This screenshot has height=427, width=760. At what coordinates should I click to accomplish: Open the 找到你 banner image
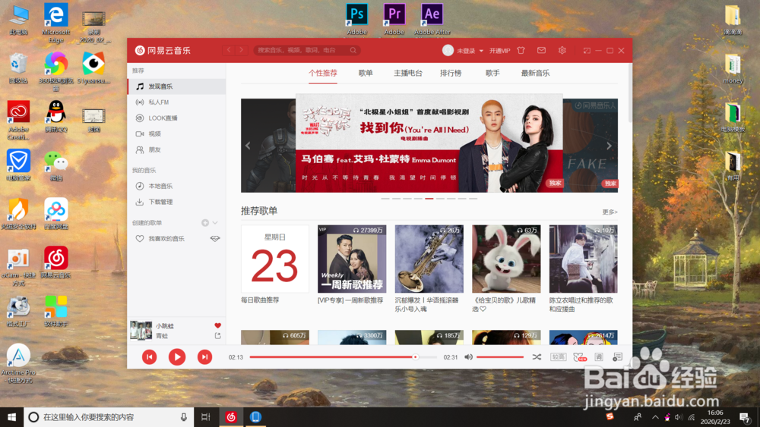[x=429, y=143]
